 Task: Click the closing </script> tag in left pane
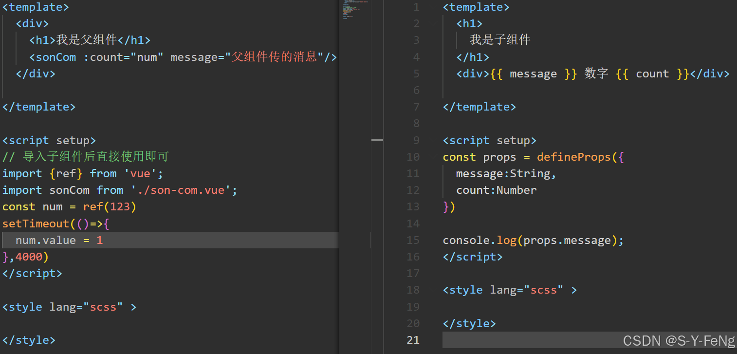point(32,274)
